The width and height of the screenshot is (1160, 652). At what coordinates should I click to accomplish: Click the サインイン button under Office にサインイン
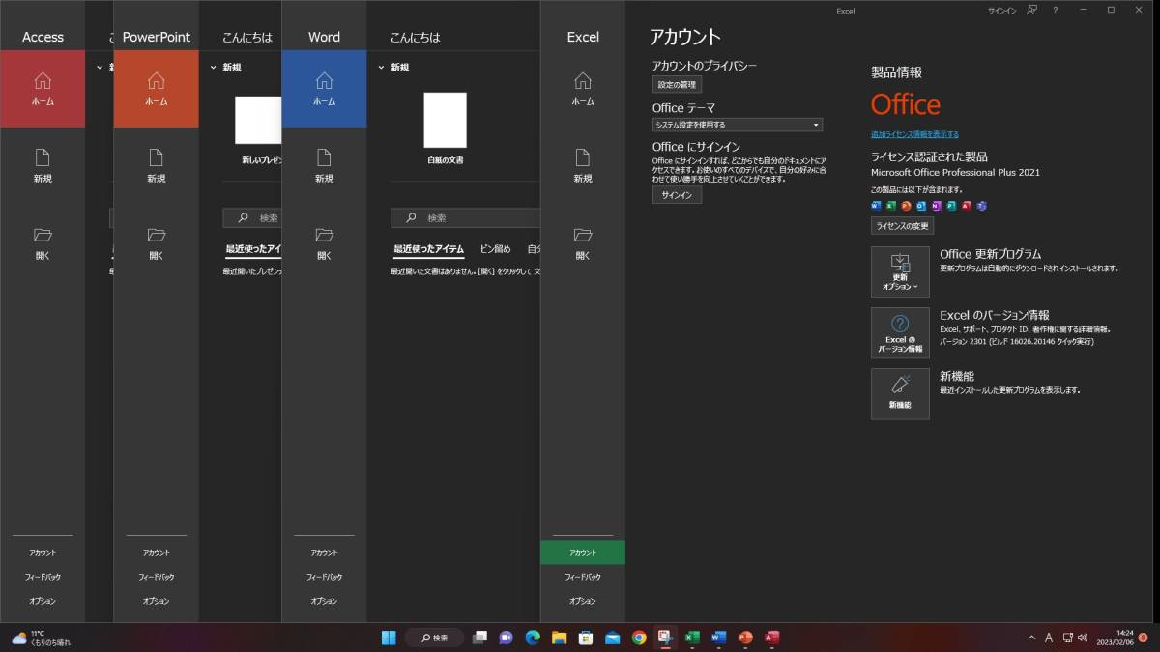pyautogui.click(x=677, y=195)
